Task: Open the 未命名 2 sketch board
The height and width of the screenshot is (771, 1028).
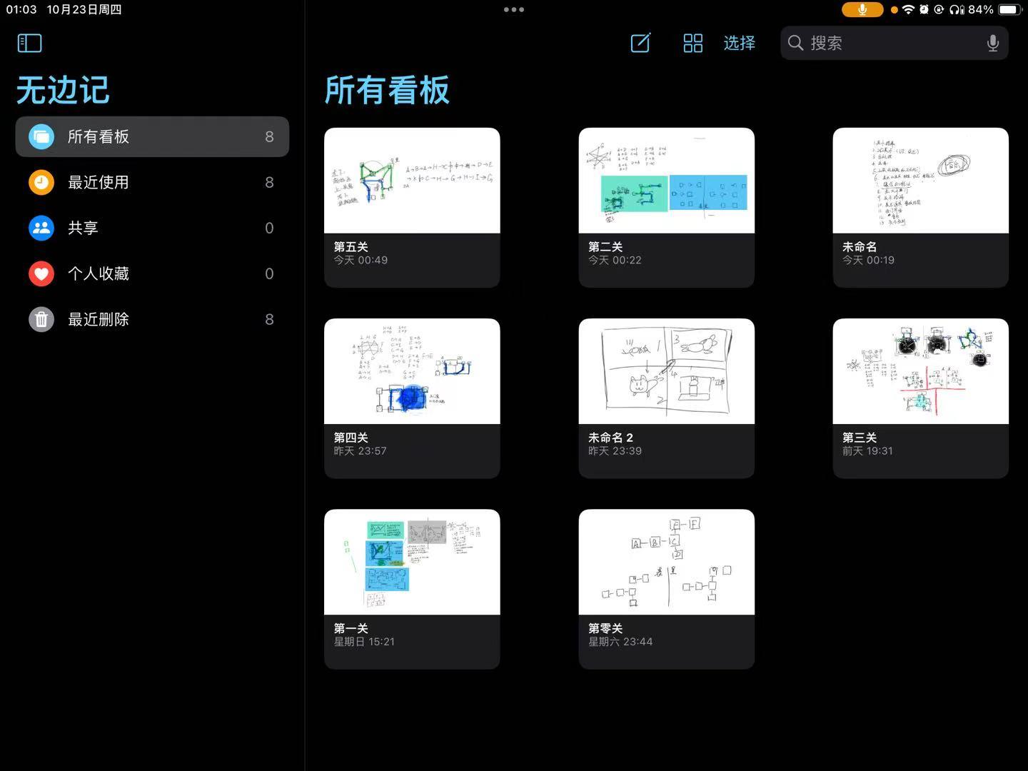Action: tap(666, 371)
